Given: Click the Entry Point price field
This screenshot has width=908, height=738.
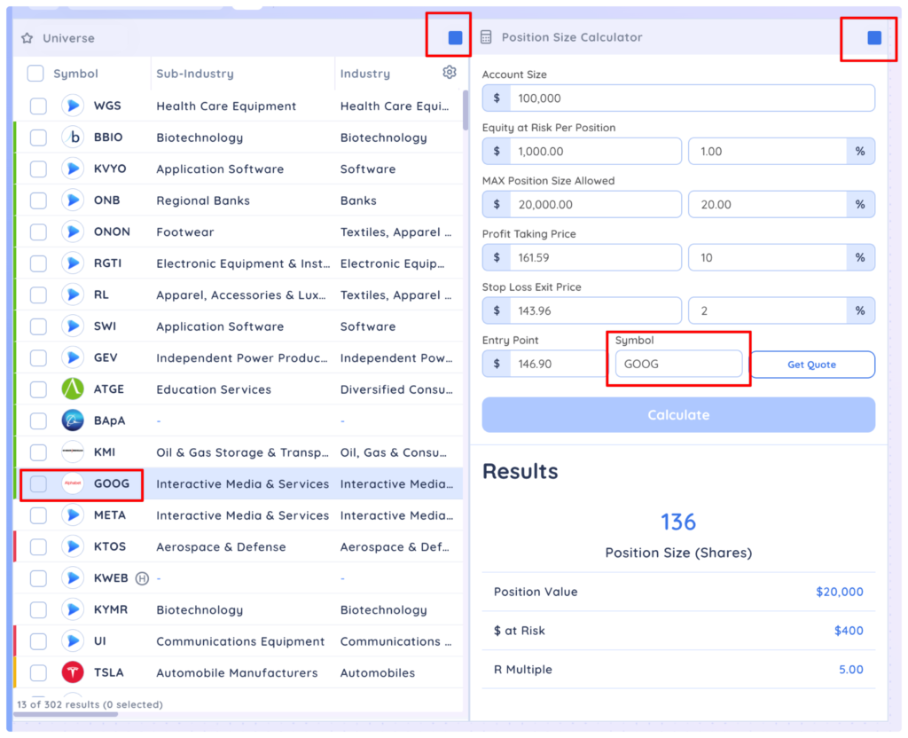Looking at the screenshot, I should coord(544,364).
